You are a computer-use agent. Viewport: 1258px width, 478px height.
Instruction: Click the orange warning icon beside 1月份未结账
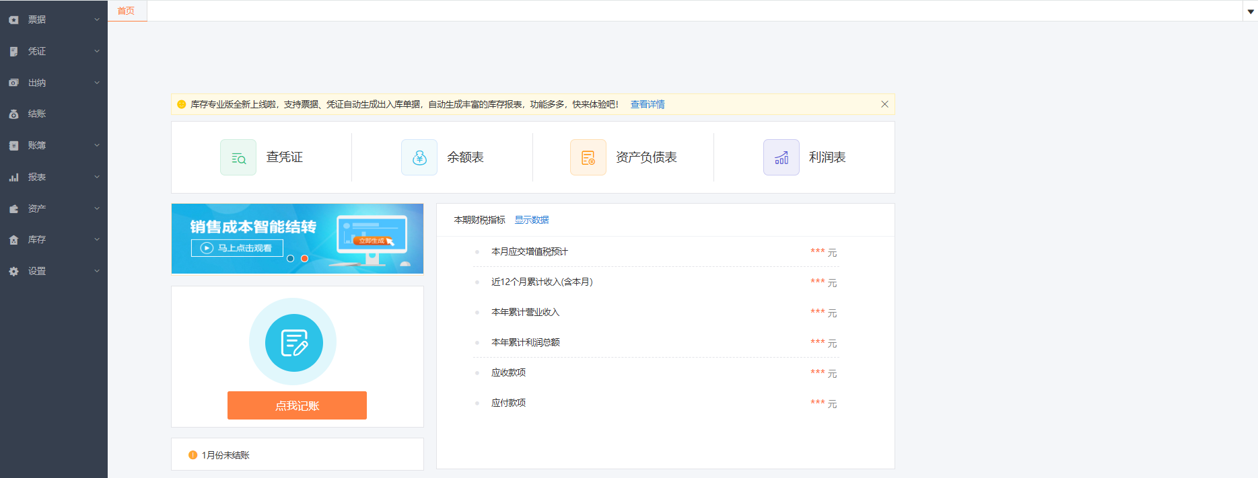pyautogui.click(x=193, y=455)
